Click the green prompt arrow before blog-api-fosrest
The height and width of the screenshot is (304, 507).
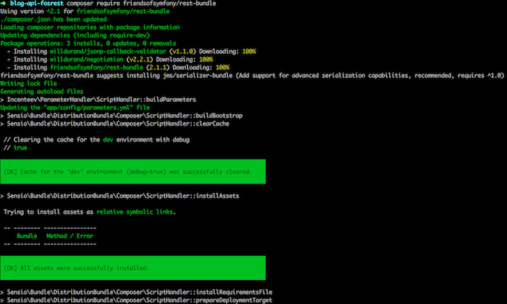[3, 3]
